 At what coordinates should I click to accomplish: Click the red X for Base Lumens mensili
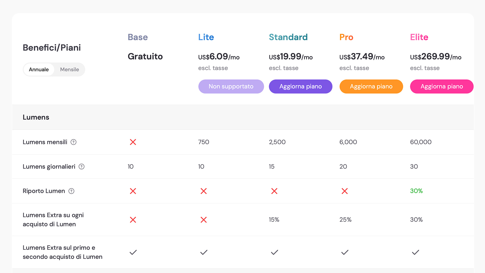click(133, 142)
